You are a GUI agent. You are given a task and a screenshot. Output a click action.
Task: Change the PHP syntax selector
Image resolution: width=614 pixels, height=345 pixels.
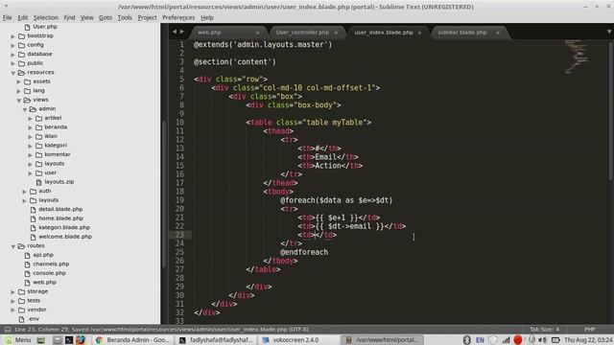pyautogui.click(x=590, y=330)
